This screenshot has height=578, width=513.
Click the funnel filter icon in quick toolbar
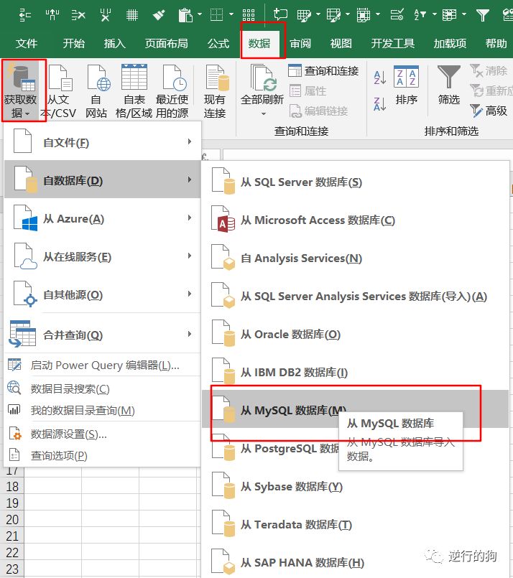(482, 15)
